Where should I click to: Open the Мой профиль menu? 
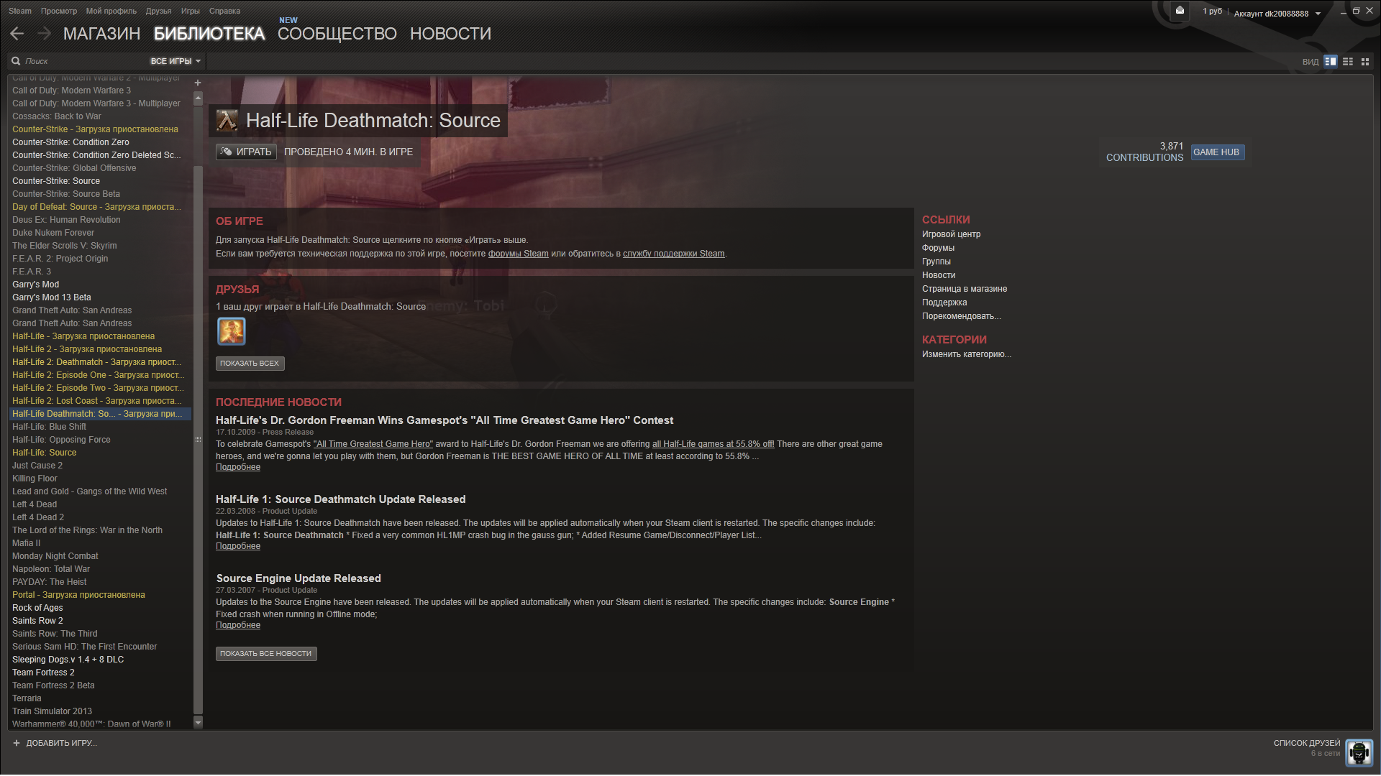pos(111,11)
